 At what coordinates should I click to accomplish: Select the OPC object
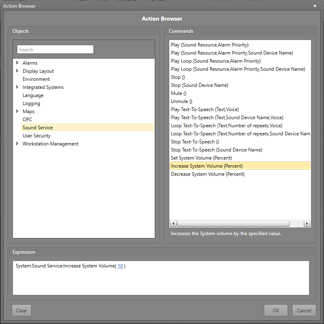(x=27, y=120)
